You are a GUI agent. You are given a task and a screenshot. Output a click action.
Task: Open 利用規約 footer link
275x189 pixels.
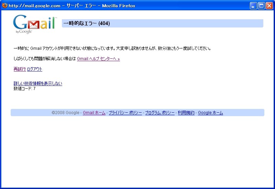pyautogui.click(x=186, y=113)
